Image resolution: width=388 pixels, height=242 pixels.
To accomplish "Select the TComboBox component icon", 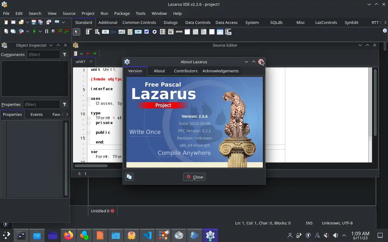I will point(171,32).
